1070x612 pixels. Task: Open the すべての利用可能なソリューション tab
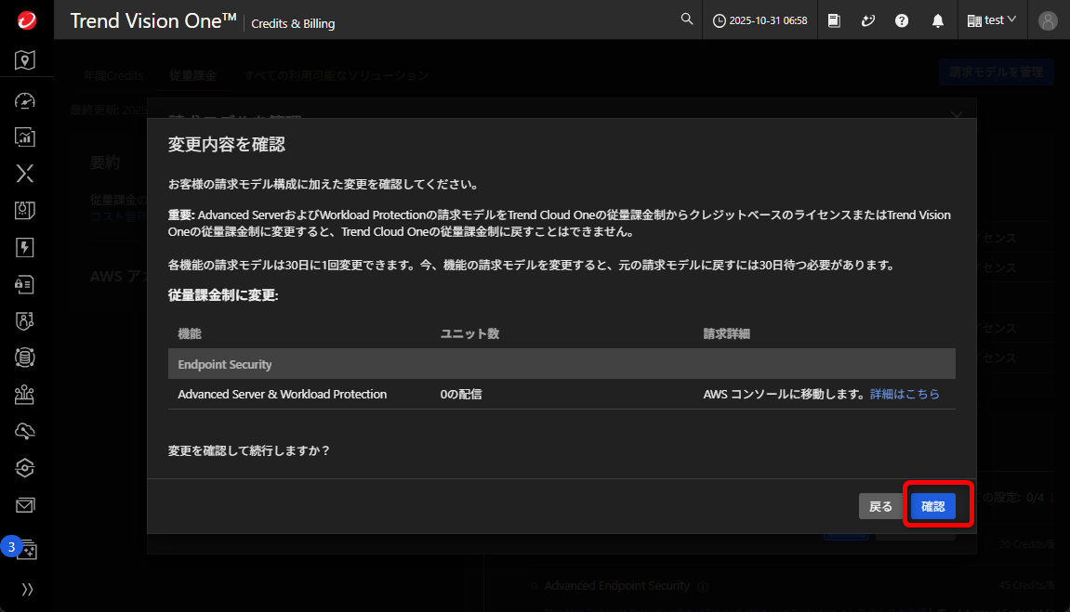click(x=336, y=75)
